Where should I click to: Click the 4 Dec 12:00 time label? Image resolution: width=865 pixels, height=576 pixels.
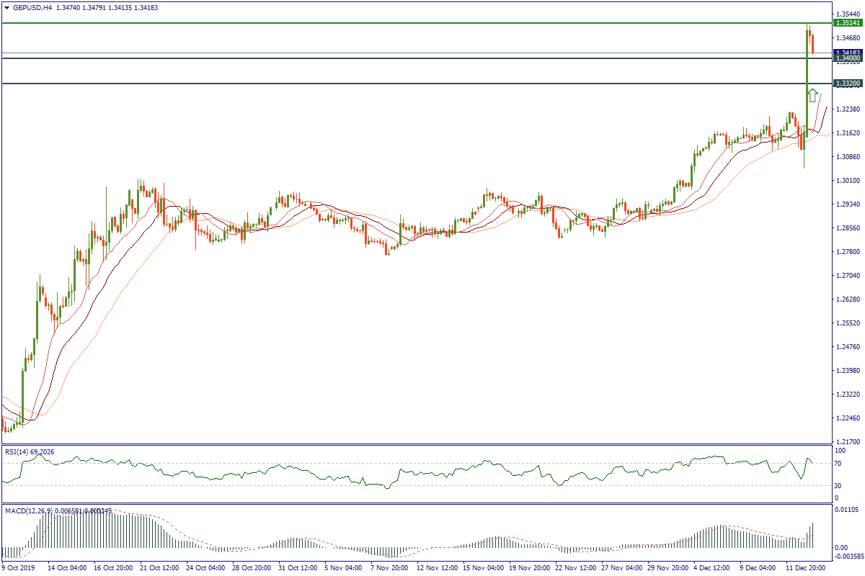714,567
